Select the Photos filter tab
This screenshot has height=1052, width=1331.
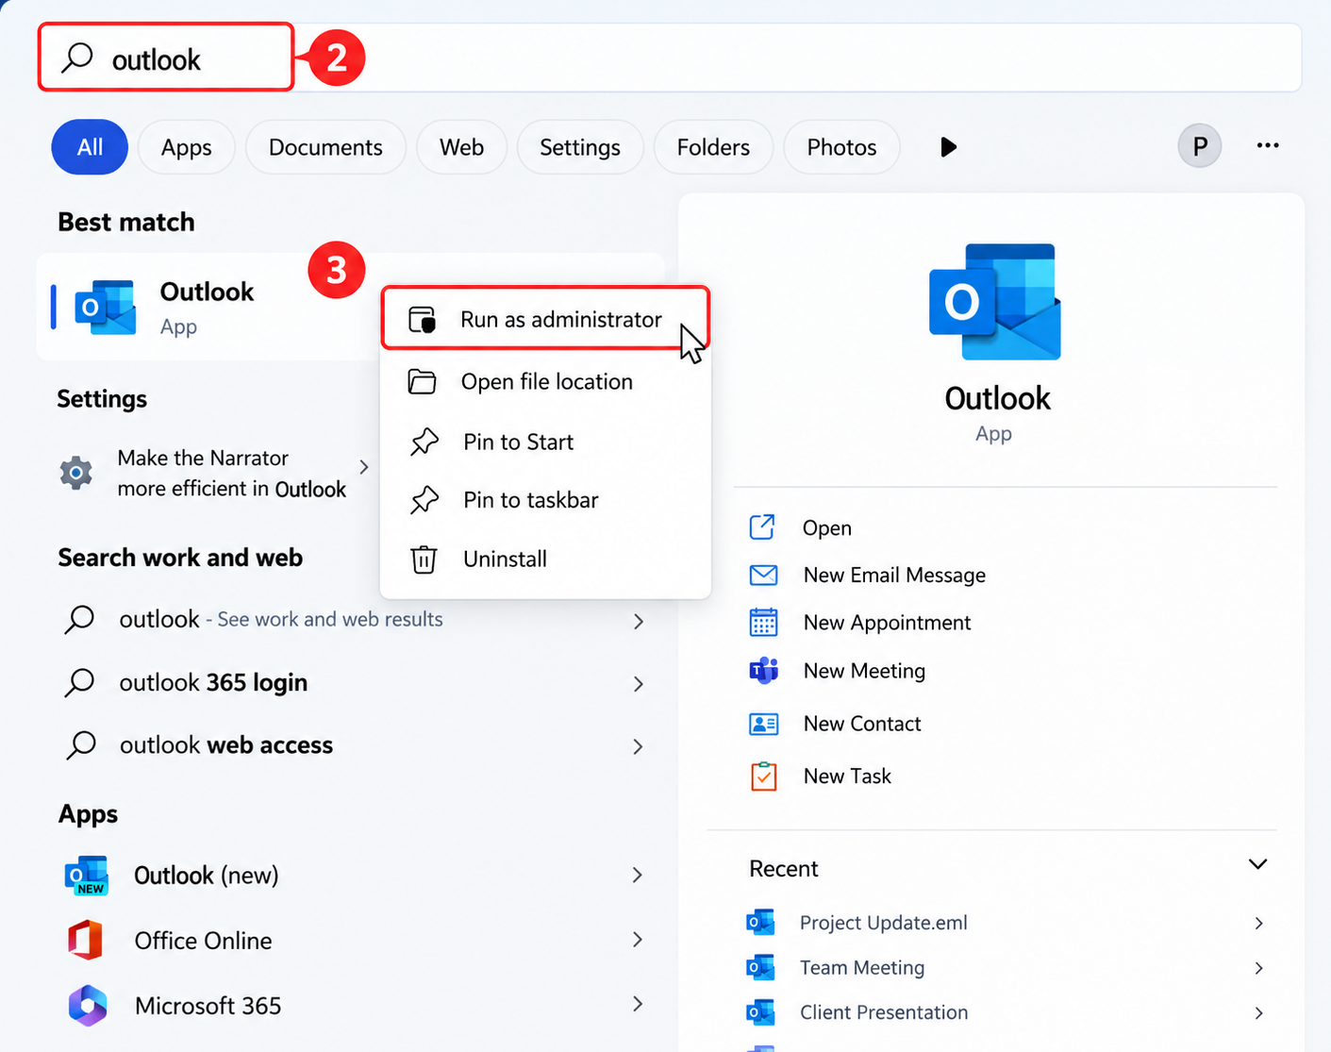(x=841, y=147)
